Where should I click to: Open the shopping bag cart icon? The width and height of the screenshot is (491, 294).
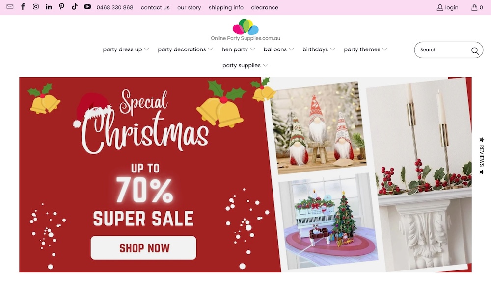tap(475, 7)
